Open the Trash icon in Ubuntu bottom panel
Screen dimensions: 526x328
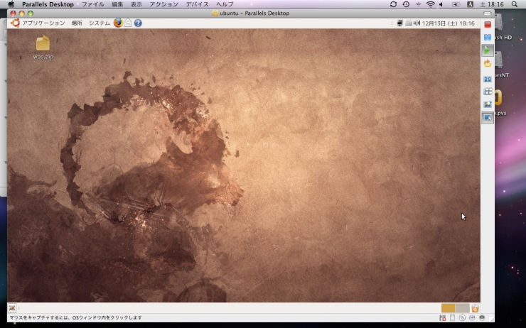[475, 308]
